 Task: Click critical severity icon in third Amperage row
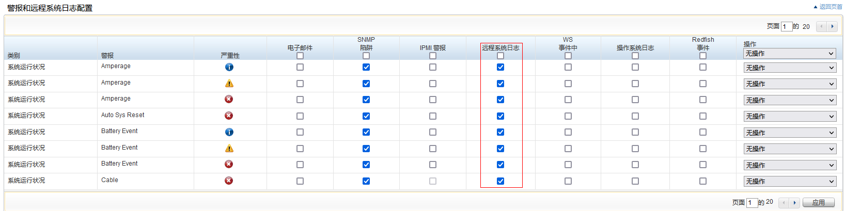click(x=229, y=99)
